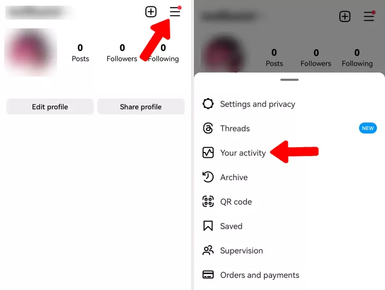Click the Supervision people icon
385x290 pixels.
[208, 251]
